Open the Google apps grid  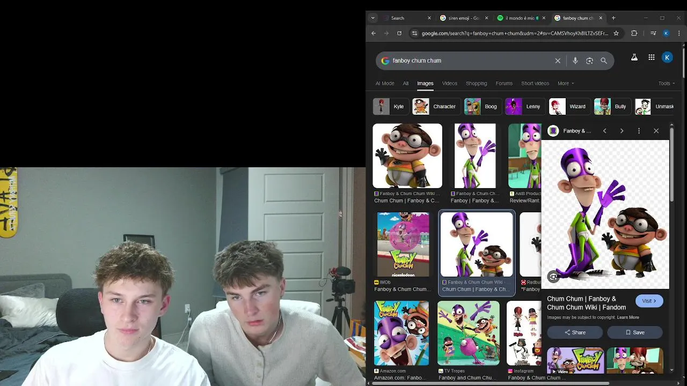click(x=652, y=57)
